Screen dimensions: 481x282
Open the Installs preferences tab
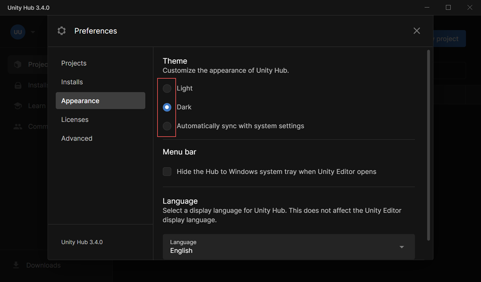[72, 82]
